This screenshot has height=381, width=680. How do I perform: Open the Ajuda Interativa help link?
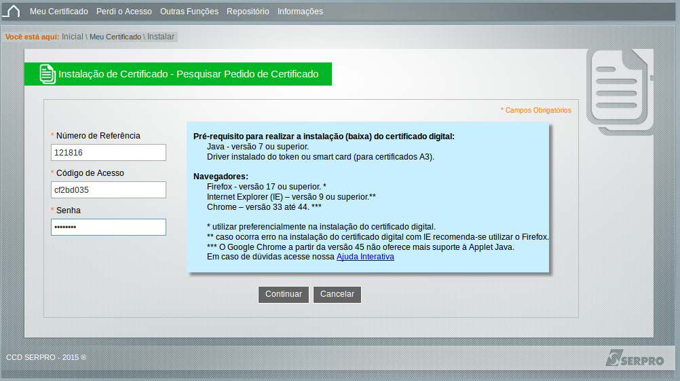pyautogui.click(x=365, y=257)
